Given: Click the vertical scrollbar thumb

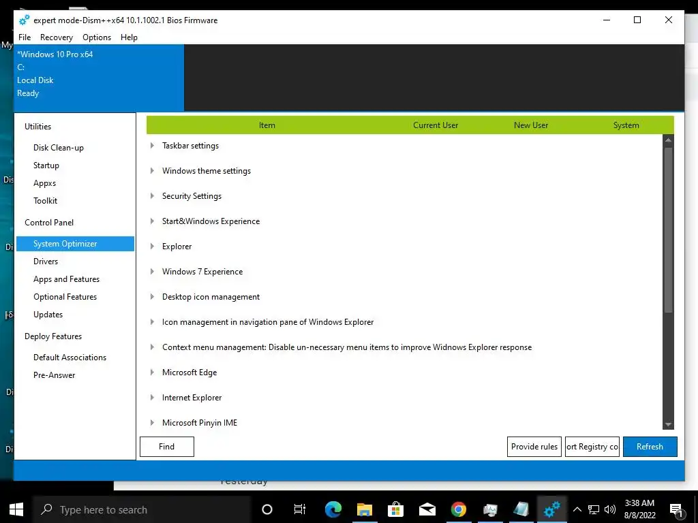Looking at the screenshot, I should point(668,229).
